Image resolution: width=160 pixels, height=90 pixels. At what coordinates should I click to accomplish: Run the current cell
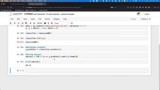pyautogui.click(x=40, y=23)
